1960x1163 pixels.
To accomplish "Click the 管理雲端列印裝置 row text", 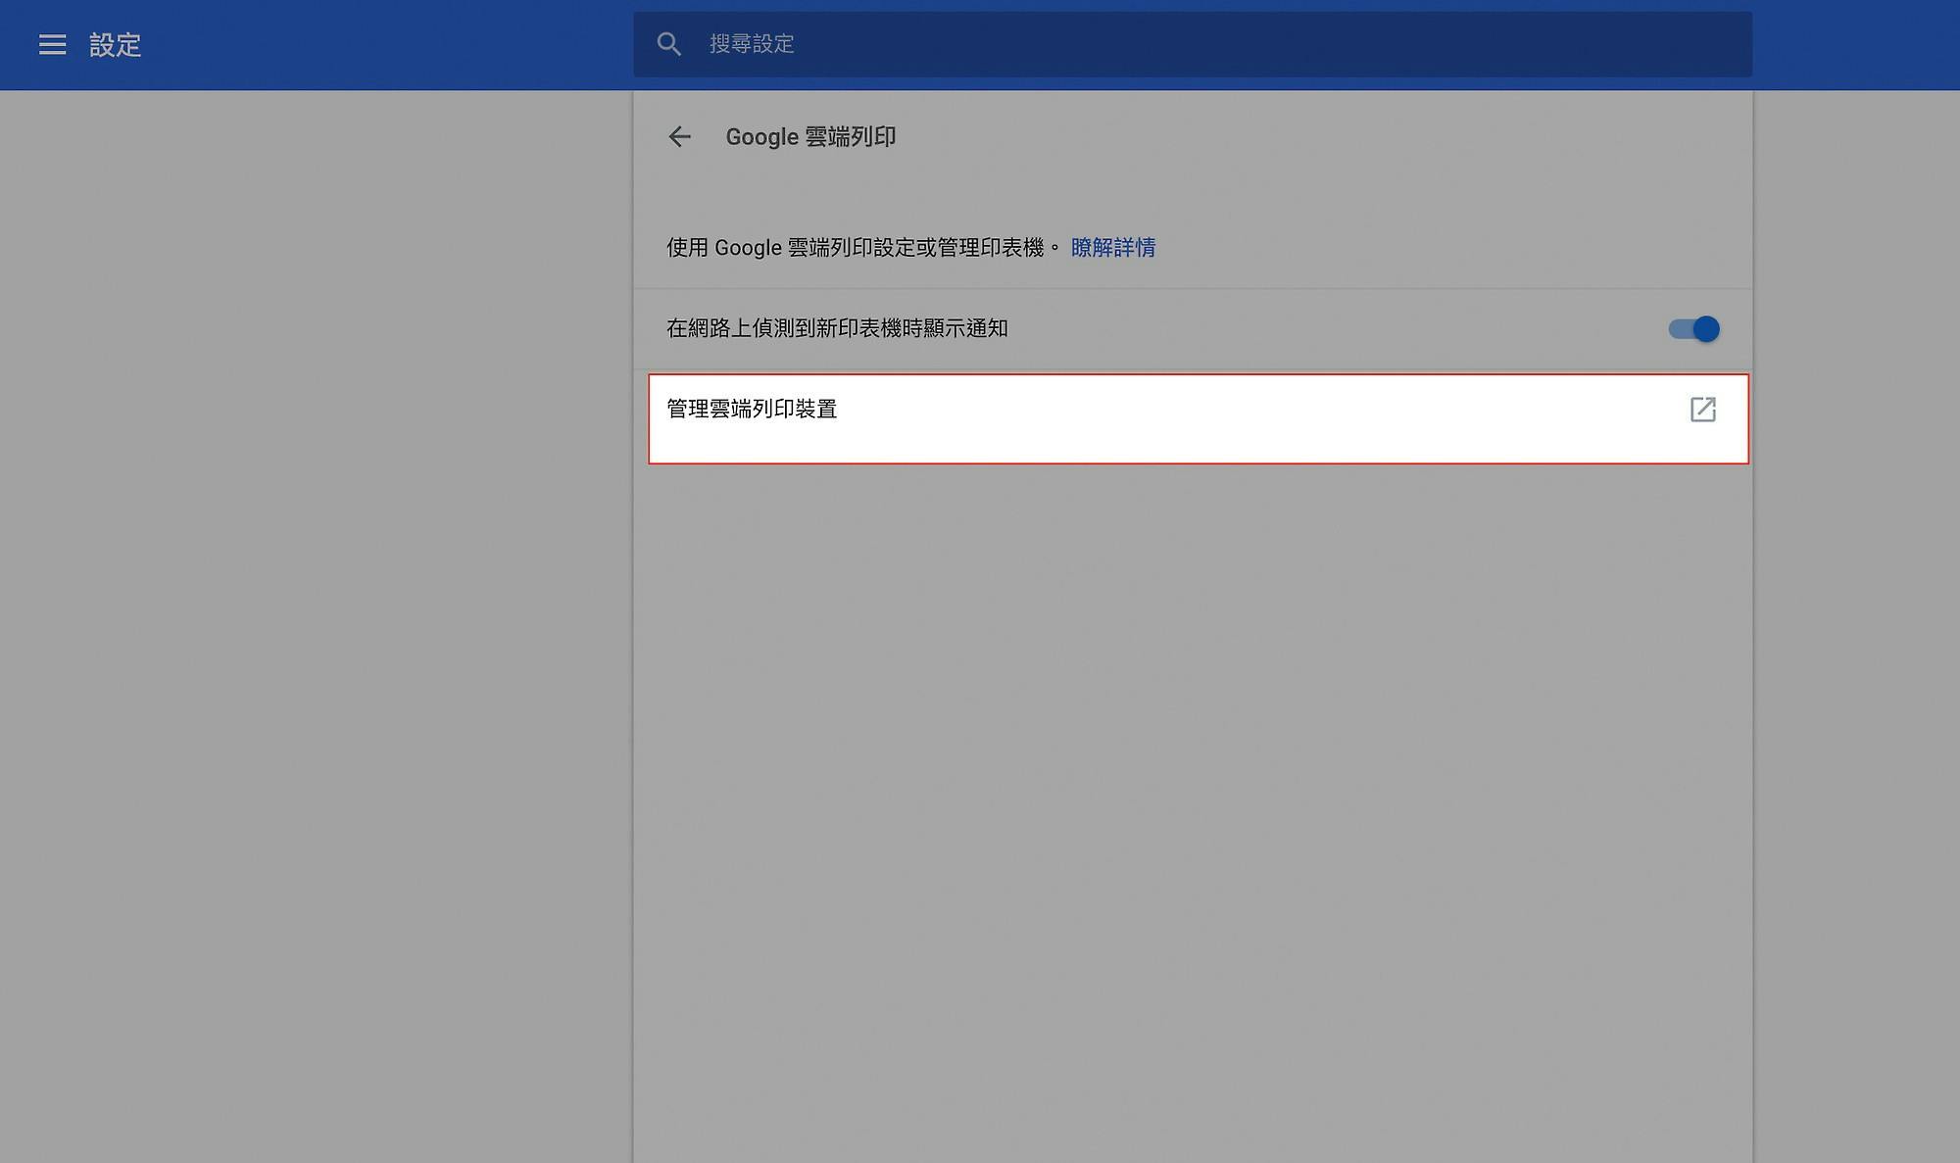I will click(x=752, y=410).
